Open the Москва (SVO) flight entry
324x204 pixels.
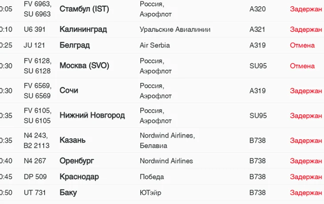tap(84, 66)
